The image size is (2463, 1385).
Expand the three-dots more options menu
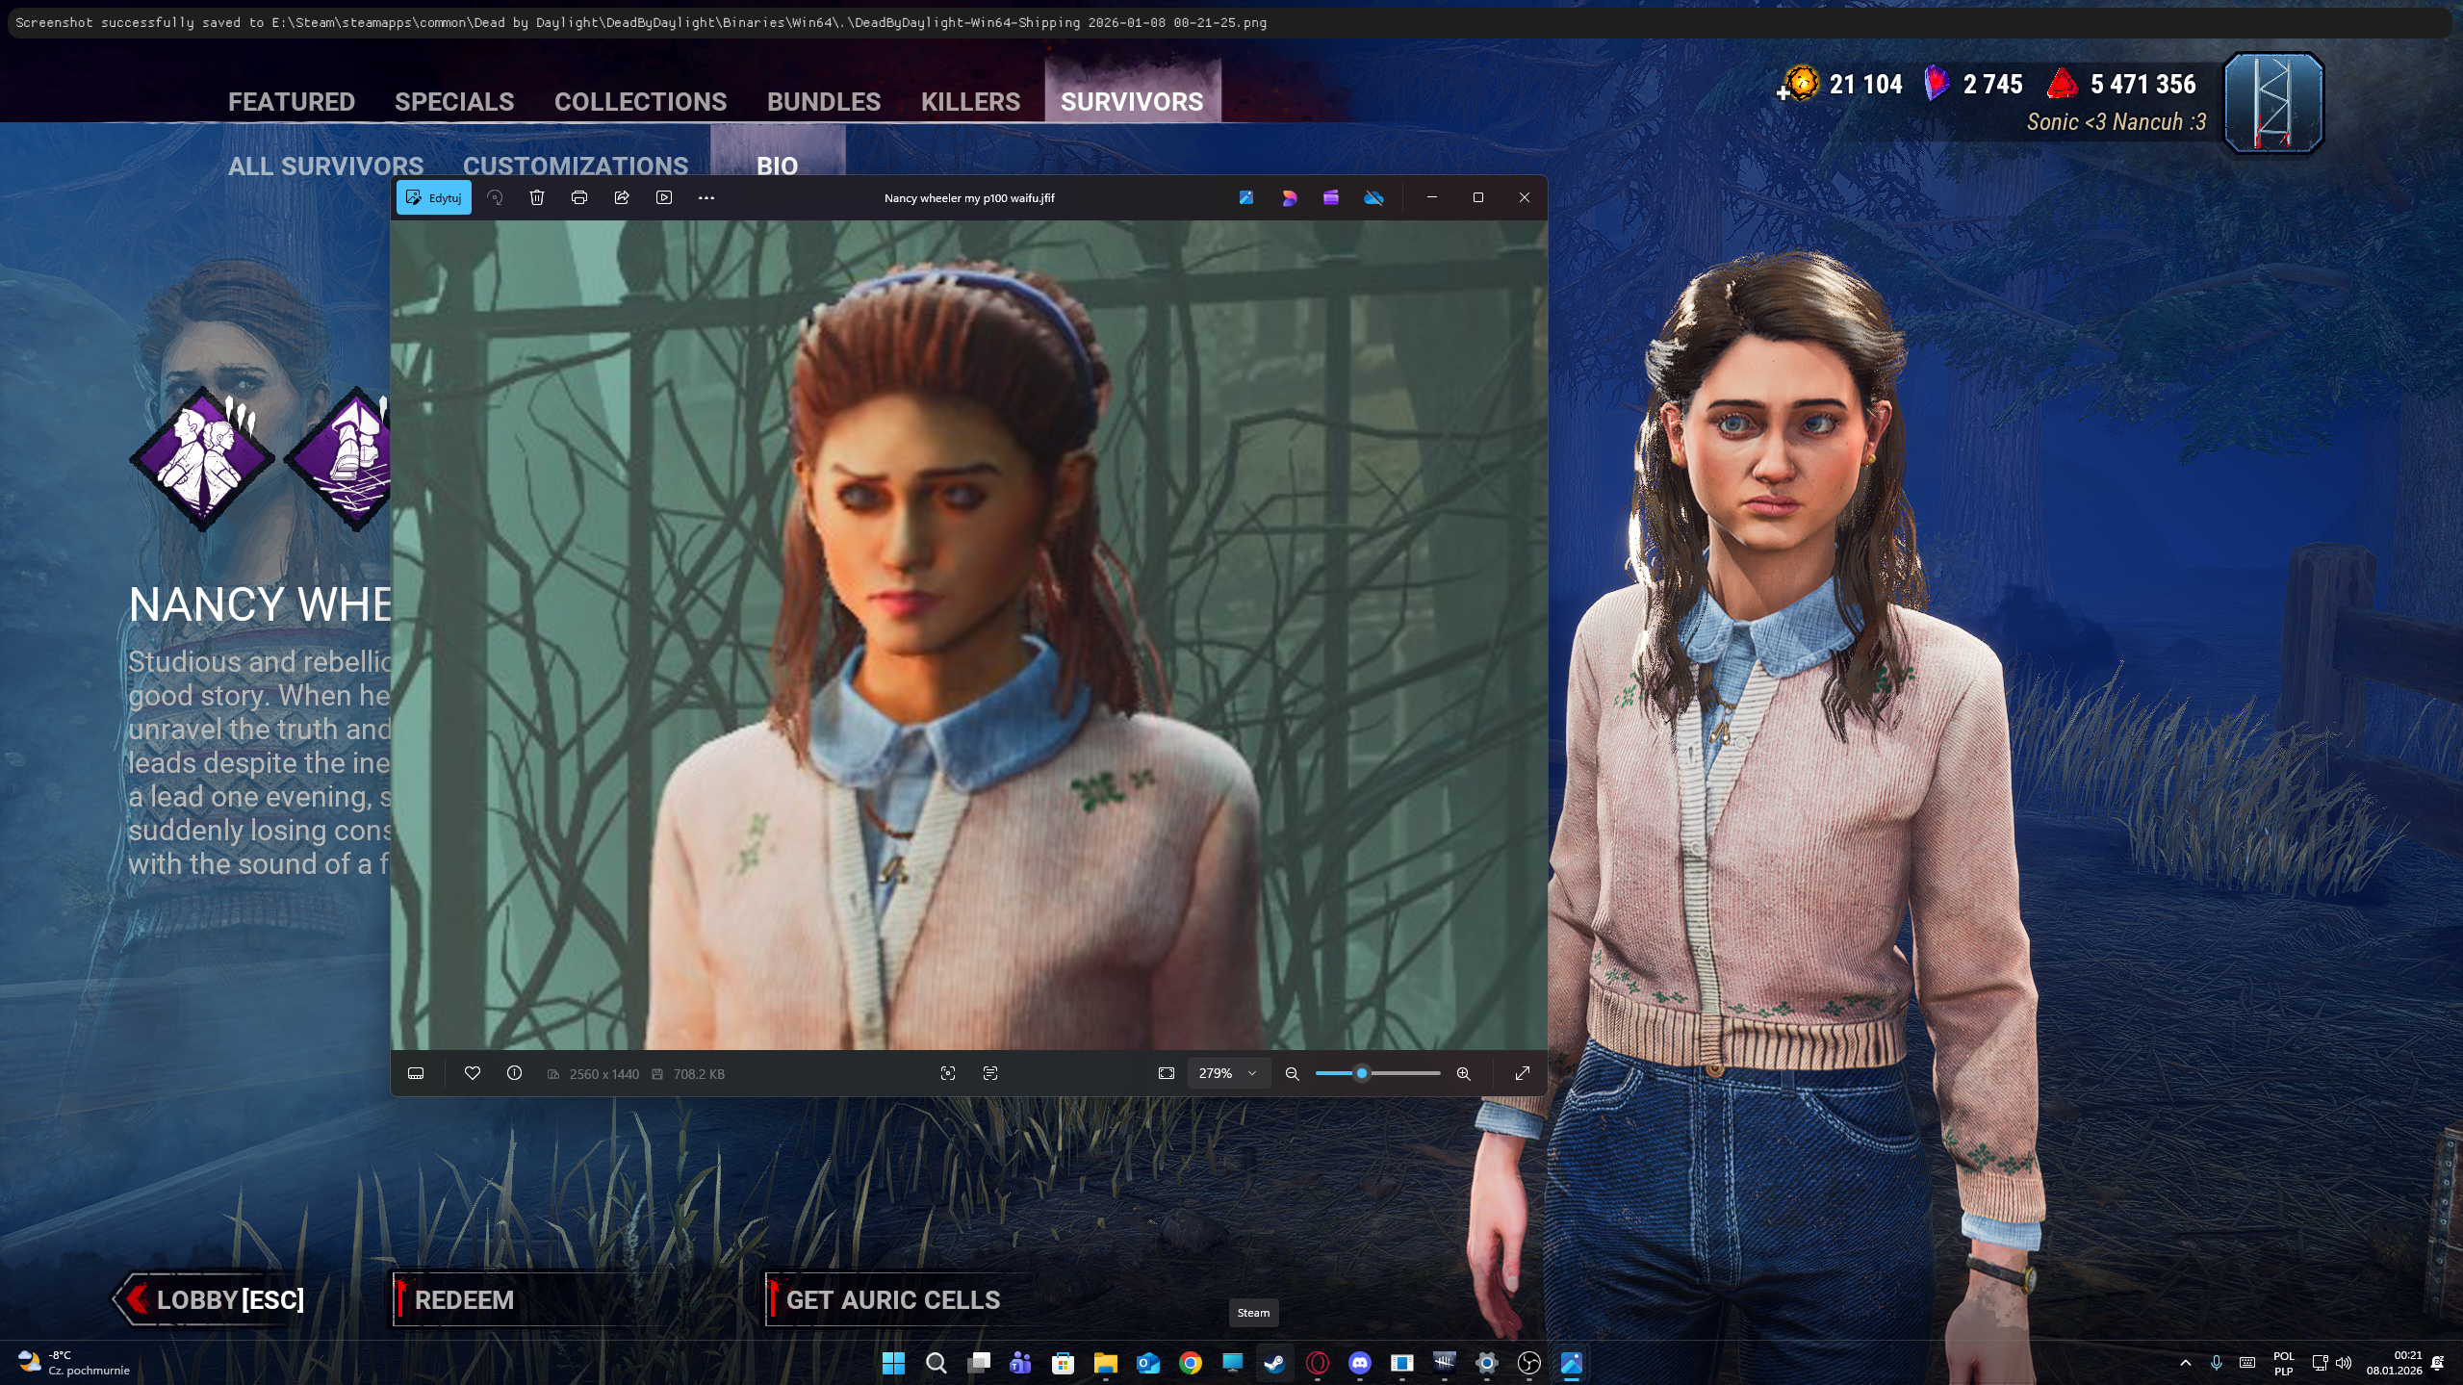(x=706, y=197)
